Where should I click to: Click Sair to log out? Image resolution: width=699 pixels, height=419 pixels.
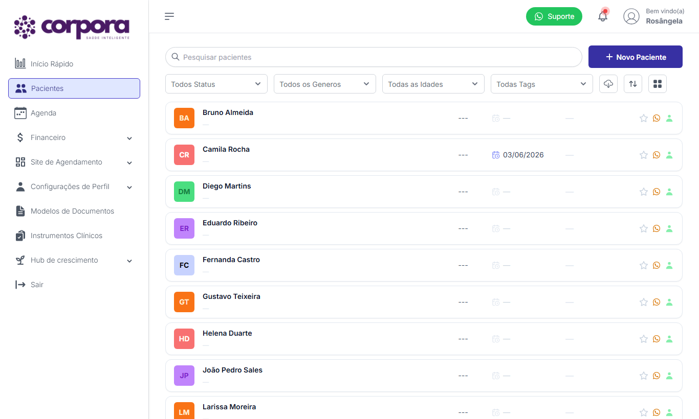[x=74, y=285]
